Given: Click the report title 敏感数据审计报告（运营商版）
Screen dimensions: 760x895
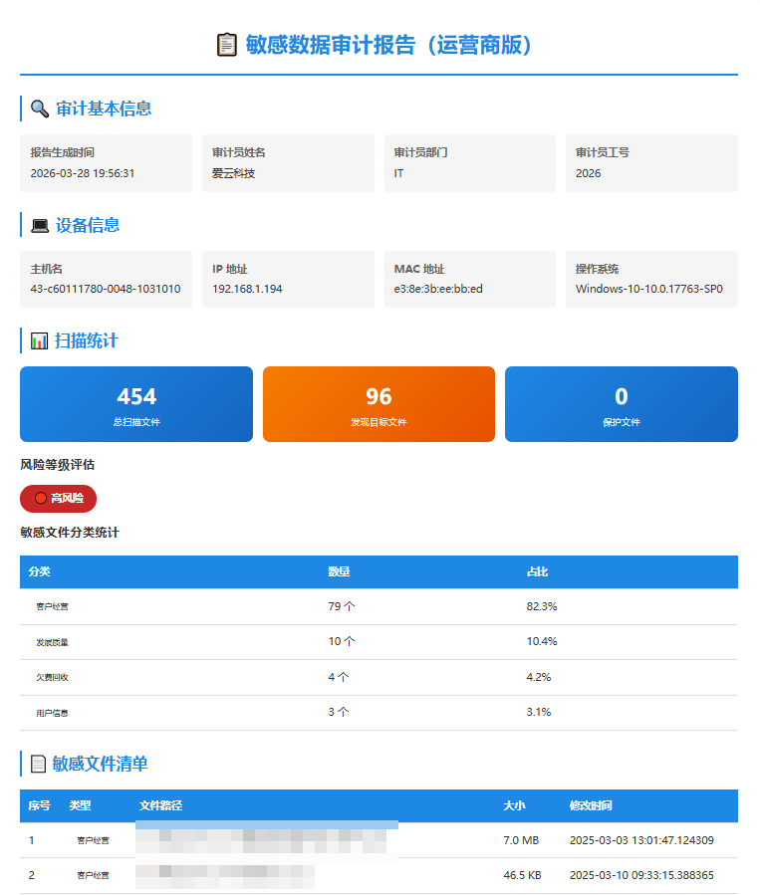Looking at the screenshot, I should tap(388, 45).
